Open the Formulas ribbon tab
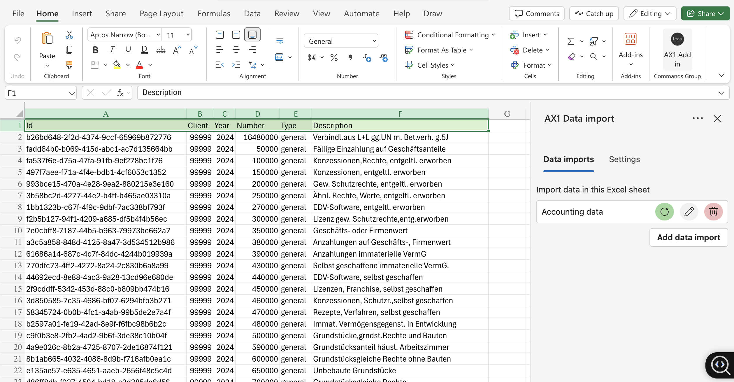Viewport: 734px width, 382px height. [214, 14]
